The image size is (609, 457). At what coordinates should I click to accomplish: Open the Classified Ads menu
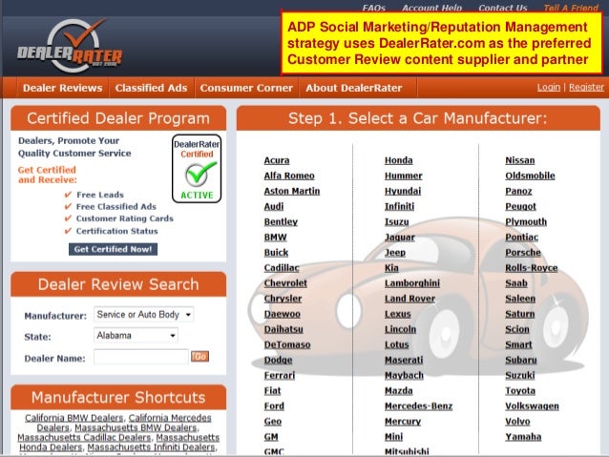(x=151, y=88)
